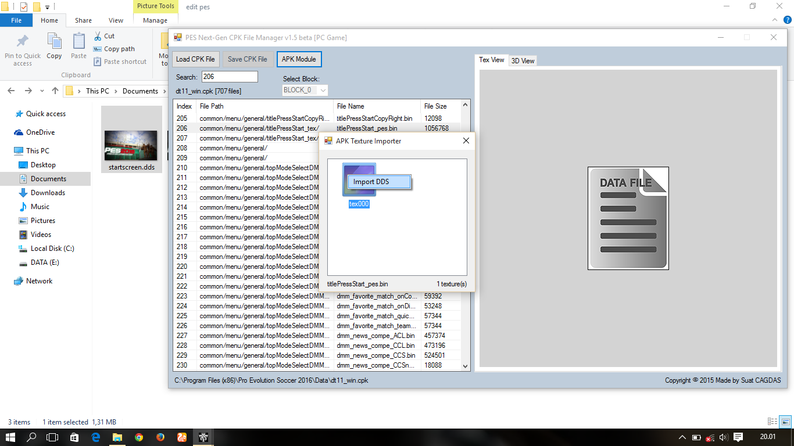Open the Windows Start menu
Viewport: 794px width, 446px height.
tap(10, 437)
